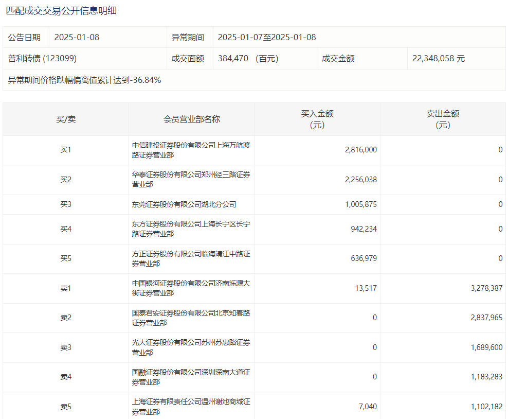
Task: Click the 异常期间 date range value
Action: (266, 37)
